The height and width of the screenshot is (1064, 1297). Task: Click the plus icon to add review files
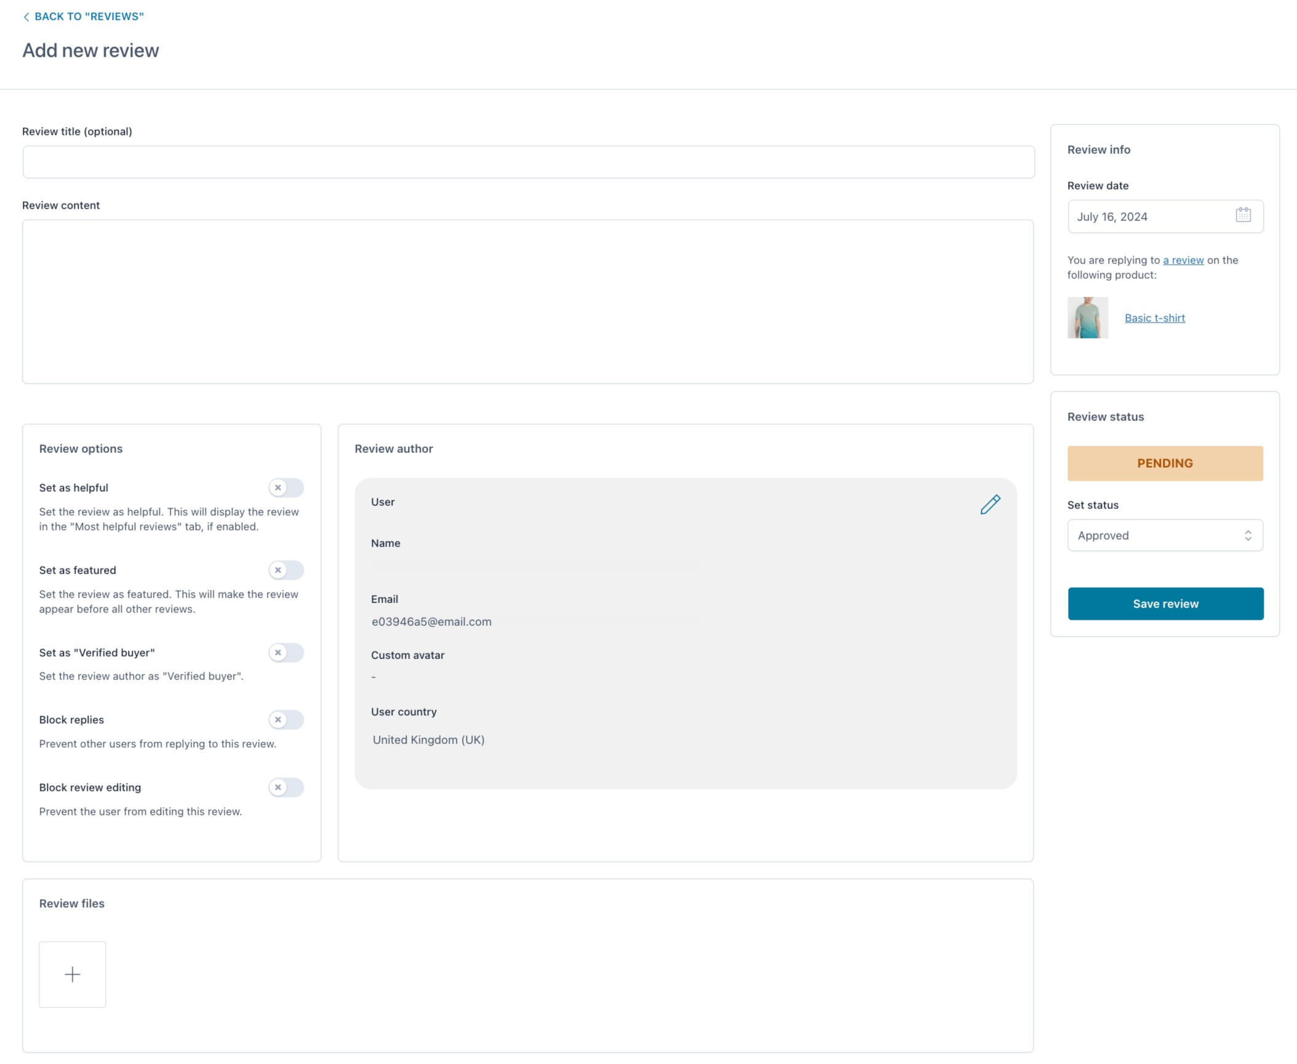coord(72,974)
